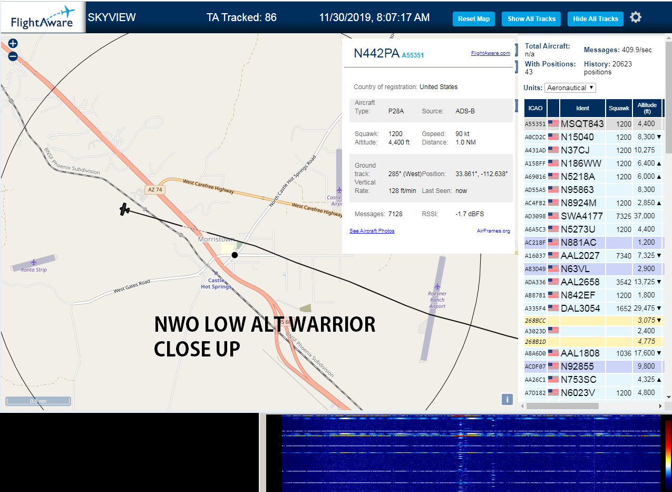Zoom in the map with plus icon
The image size is (672, 492).
pyautogui.click(x=13, y=44)
